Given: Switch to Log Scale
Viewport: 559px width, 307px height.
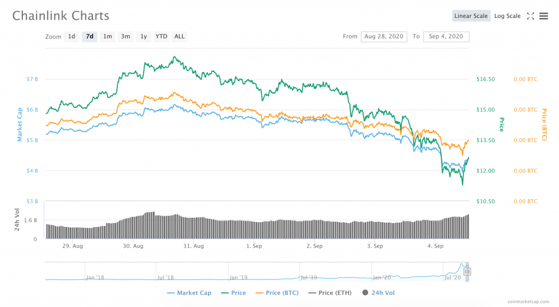Looking at the screenshot, I should click(507, 16).
